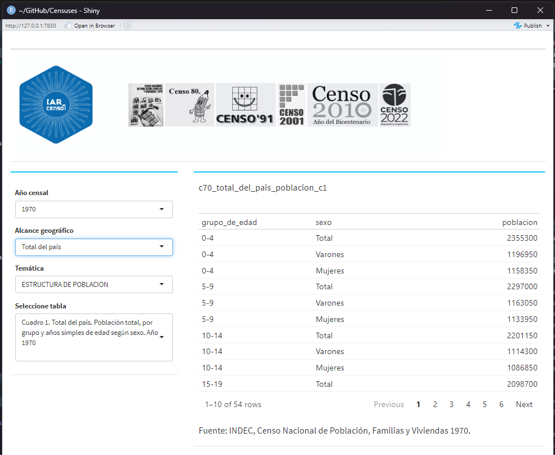Click the poblacion column header
This screenshot has width=555, height=455.
(x=520, y=222)
